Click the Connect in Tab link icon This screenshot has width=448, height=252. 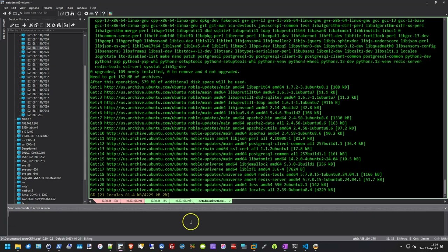pyautogui.click(x=20, y=14)
